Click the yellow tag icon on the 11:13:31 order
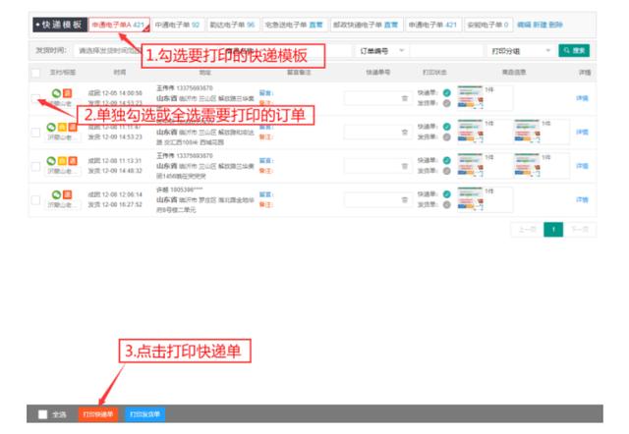 (x=62, y=161)
